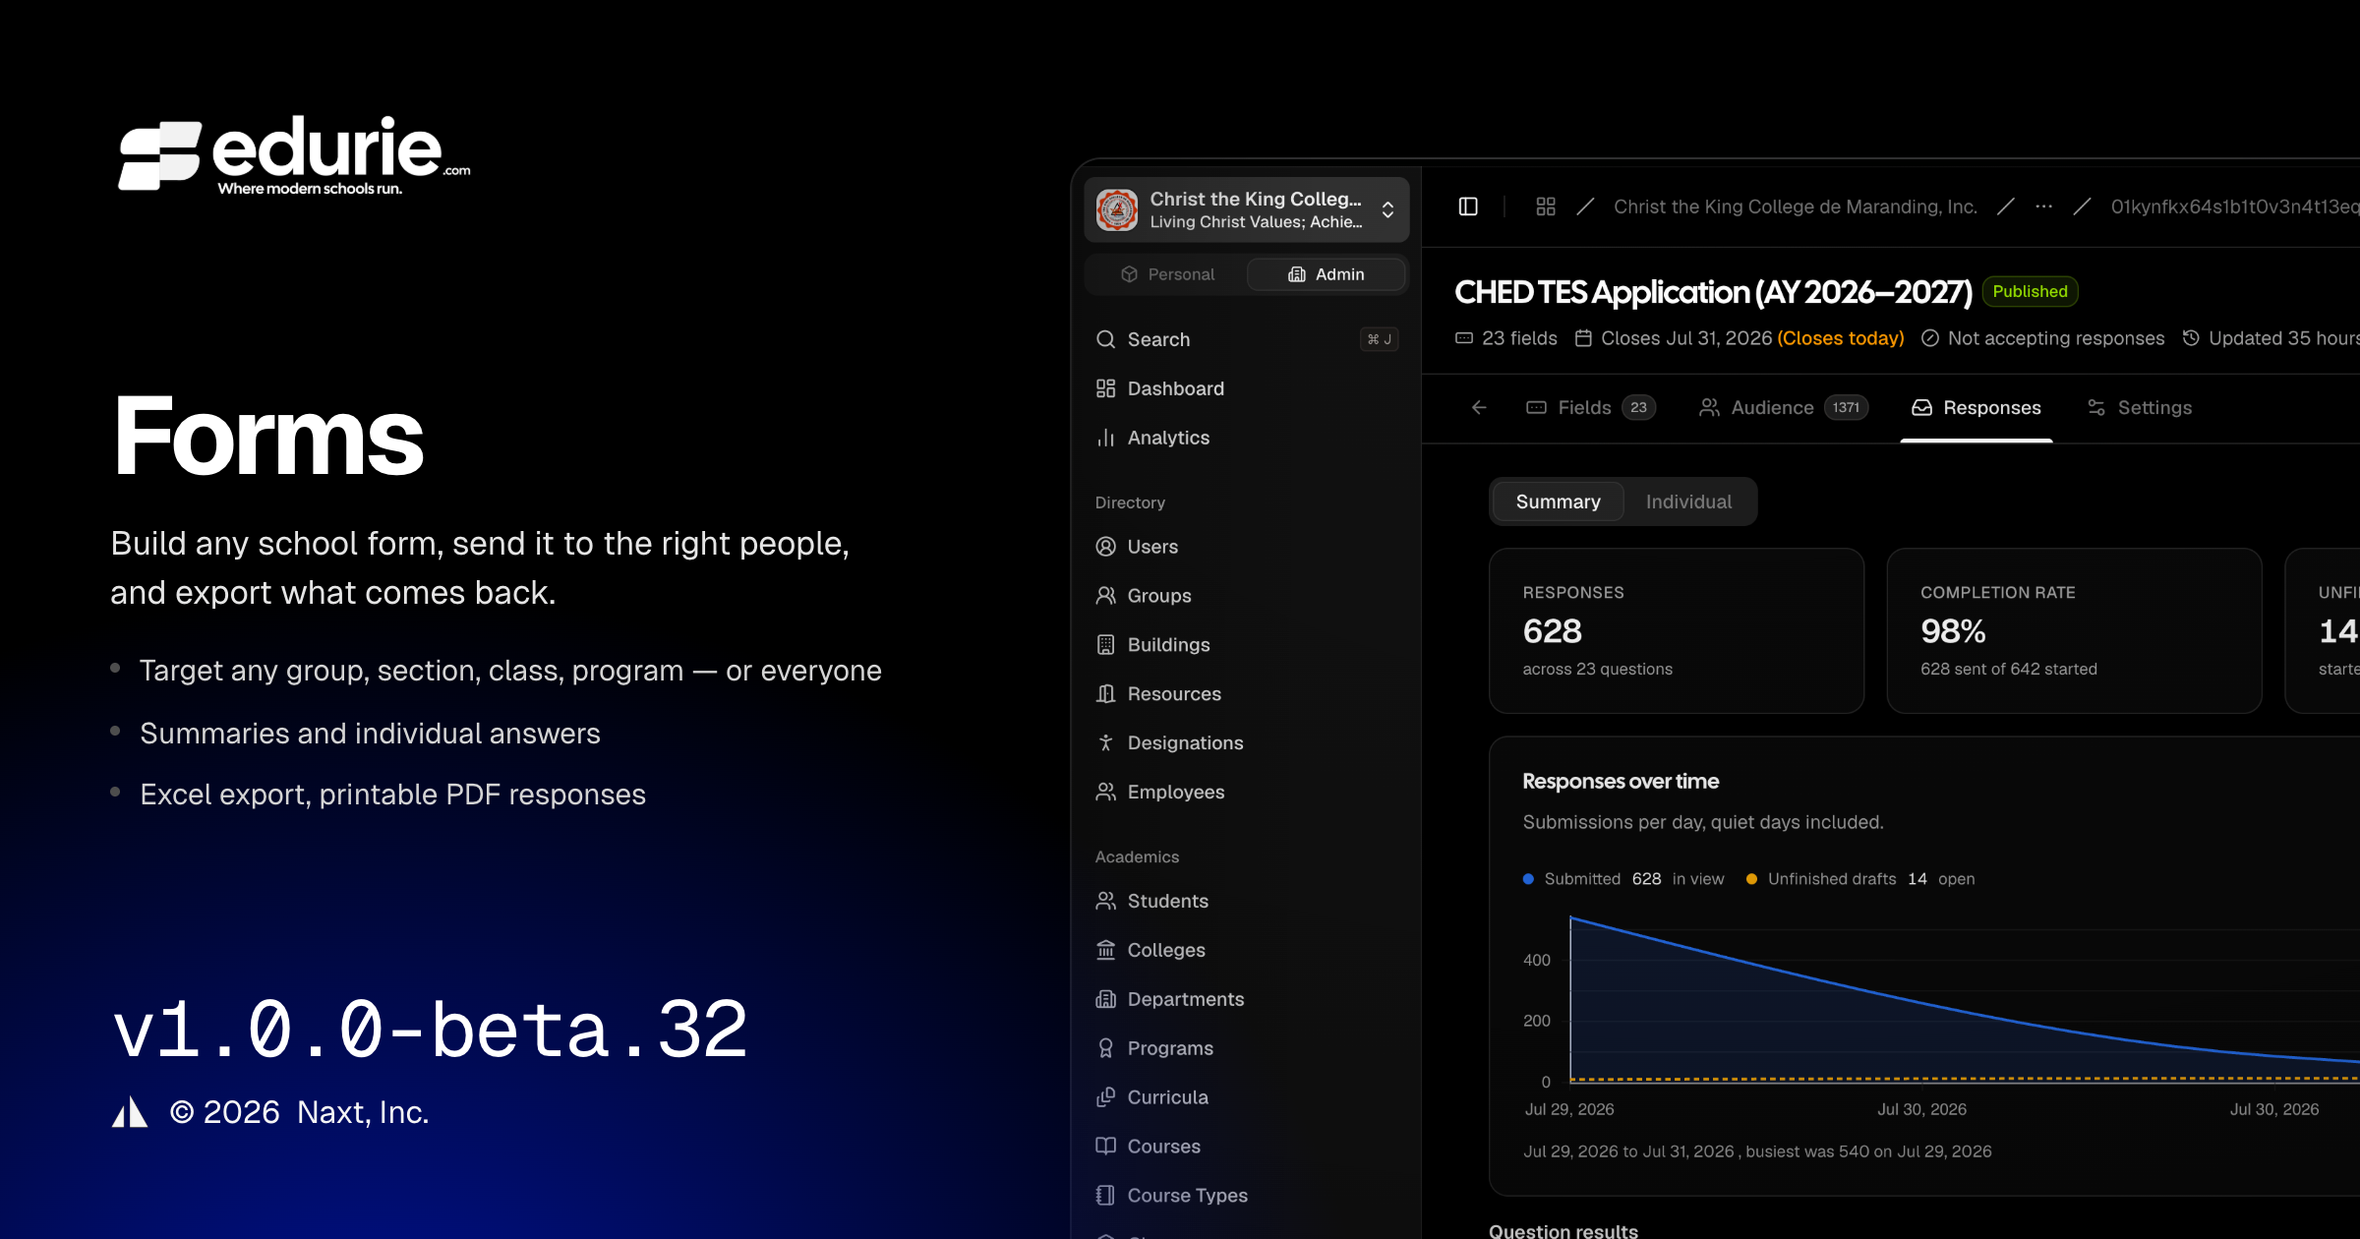This screenshot has height=1239, width=2360.
Task: Click the Courses open book icon
Action: coord(1106,1147)
